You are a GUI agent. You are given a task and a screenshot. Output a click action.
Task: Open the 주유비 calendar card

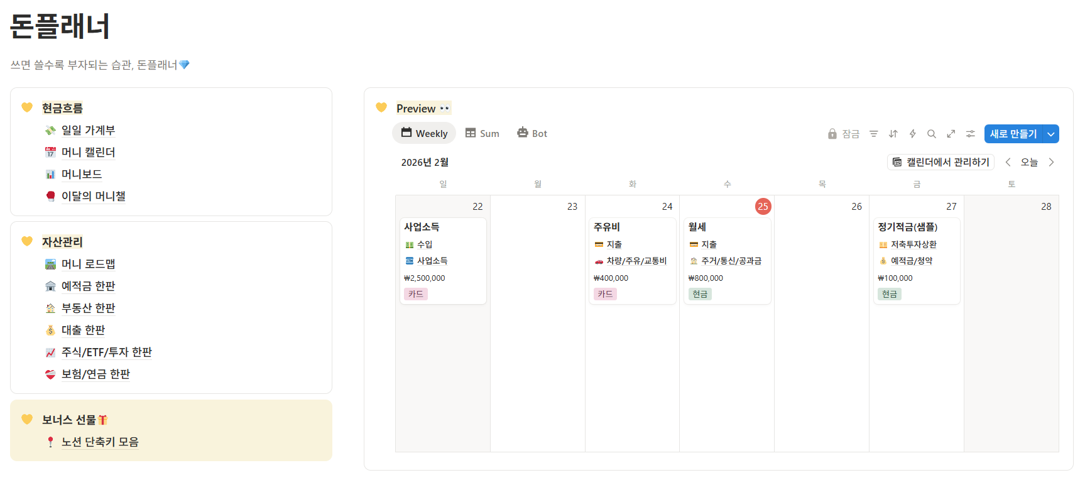[x=633, y=261]
